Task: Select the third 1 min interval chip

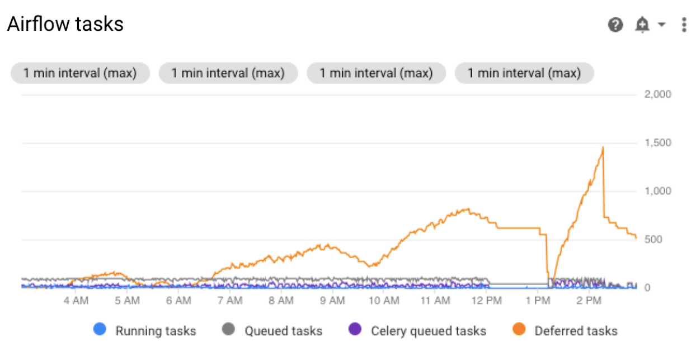Action: 376,73
